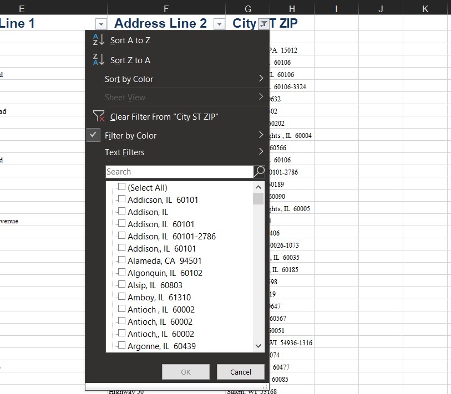Screen dimensions: 451x394
Task: Click the Sort Z to A icon
Action: (x=98, y=60)
